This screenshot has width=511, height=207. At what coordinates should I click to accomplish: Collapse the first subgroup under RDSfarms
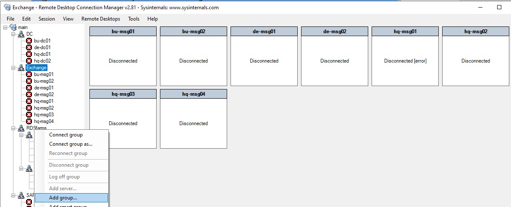coord(21,135)
